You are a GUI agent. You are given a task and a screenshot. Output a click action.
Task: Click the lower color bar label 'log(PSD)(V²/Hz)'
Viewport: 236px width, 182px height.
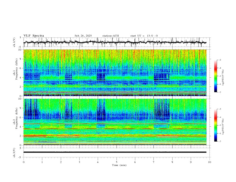[223, 127]
